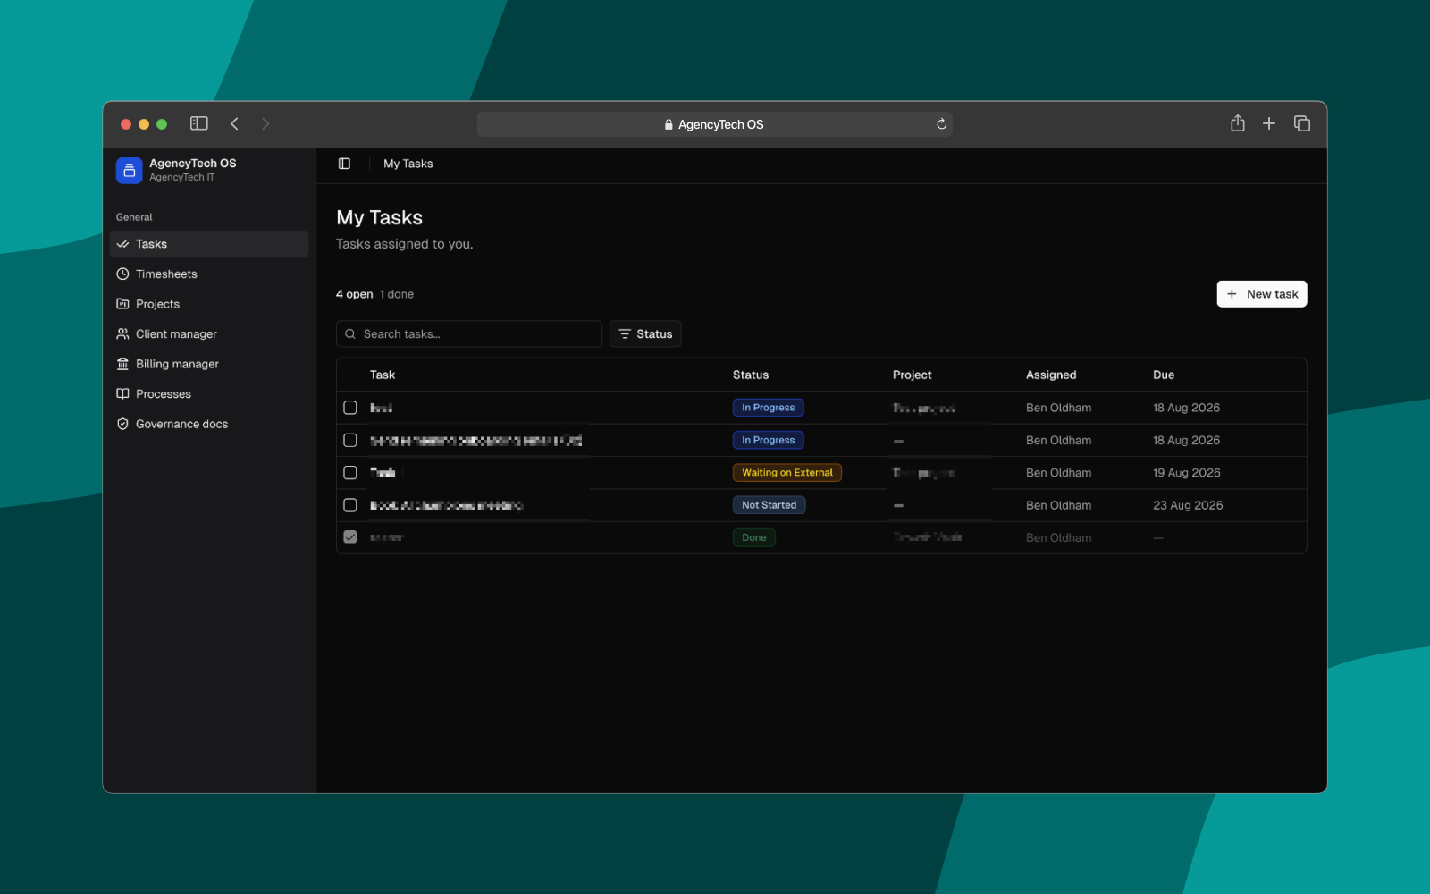Reload the AgencyTech OS page
The height and width of the screenshot is (894, 1430).
point(941,124)
